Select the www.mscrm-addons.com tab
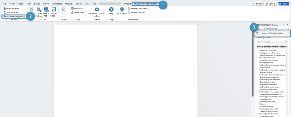291x117 pixels. coord(145,4)
